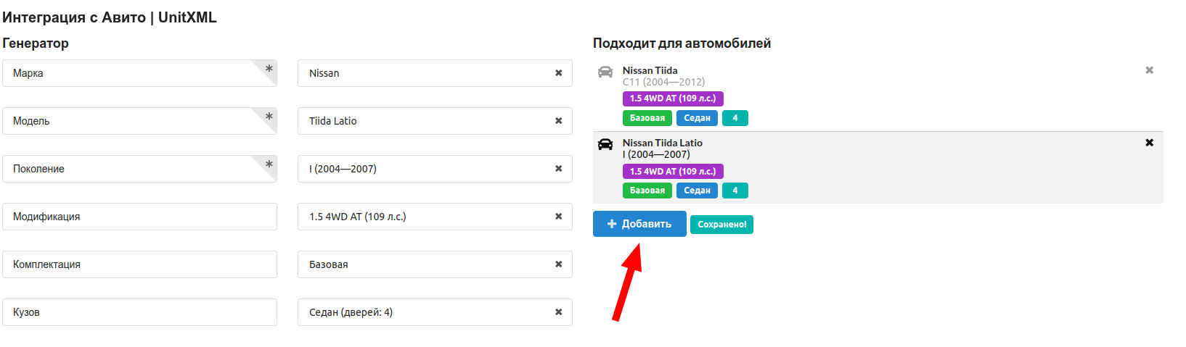The height and width of the screenshot is (347, 1186).
Task: Click the purple 1.5 4WD AT tag under Nissan Tiida
Action: [x=673, y=99]
